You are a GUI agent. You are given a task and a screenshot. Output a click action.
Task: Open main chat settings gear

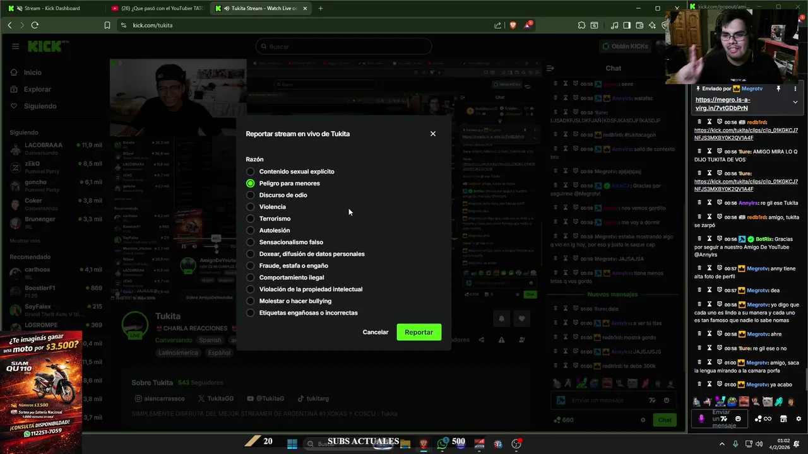[x=643, y=420]
